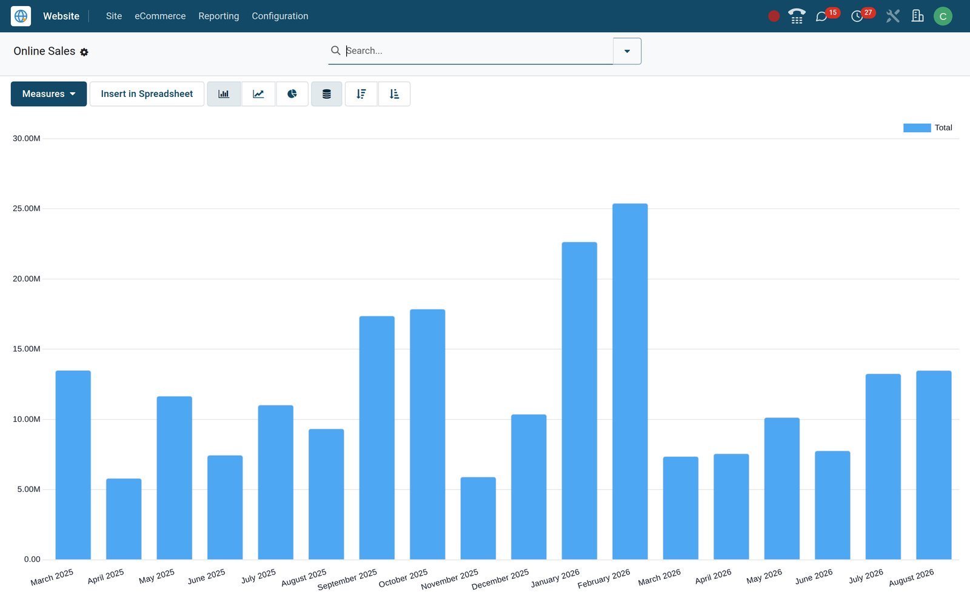This screenshot has height=606, width=970.
Task: Click the April 2025 bar
Action: (x=124, y=519)
